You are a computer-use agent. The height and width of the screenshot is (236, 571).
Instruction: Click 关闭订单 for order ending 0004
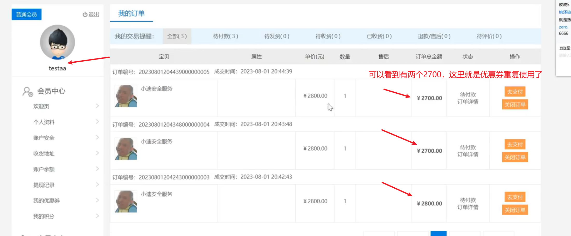(515, 157)
